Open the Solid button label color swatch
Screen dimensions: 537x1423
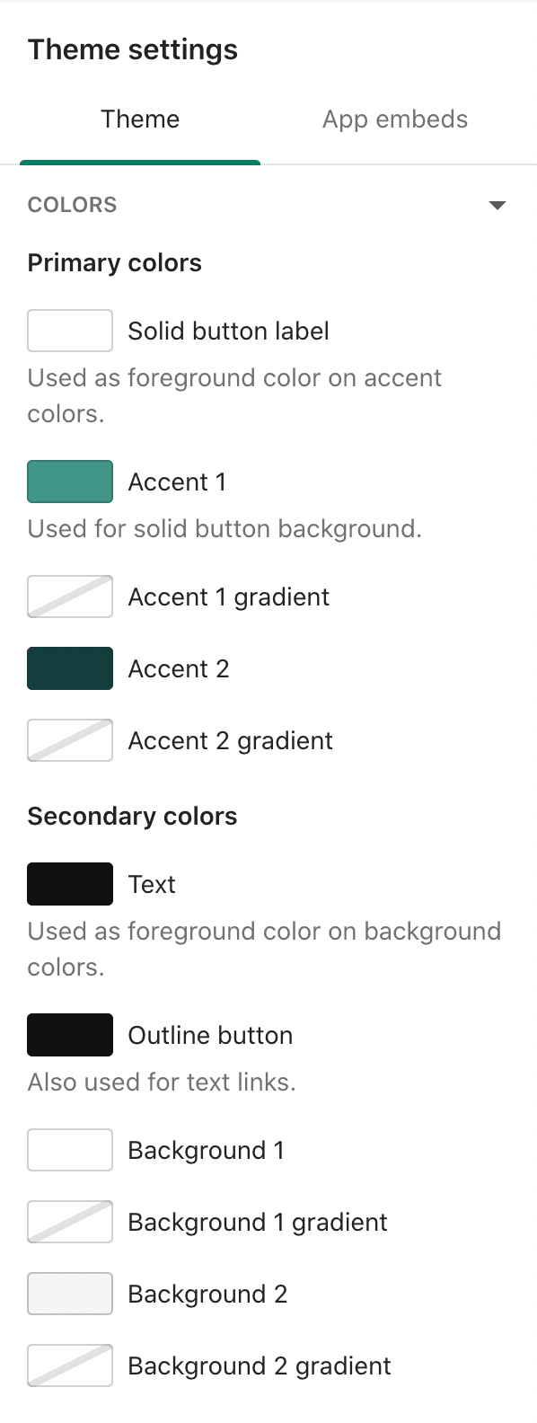[70, 331]
